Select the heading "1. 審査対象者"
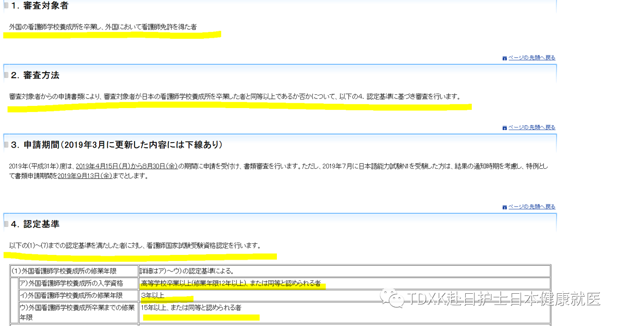 [39, 6]
